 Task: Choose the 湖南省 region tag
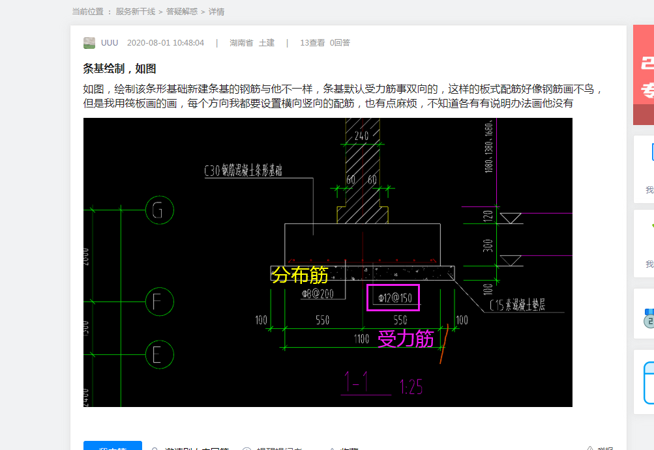pos(241,43)
